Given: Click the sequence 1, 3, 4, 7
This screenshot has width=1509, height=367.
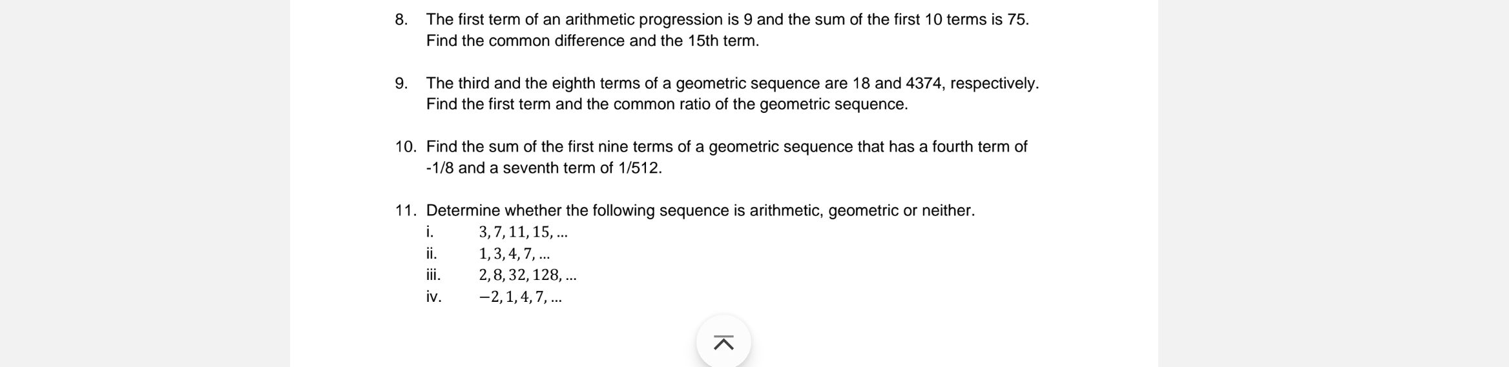Looking at the screenshot, I should tap(514, 253).
